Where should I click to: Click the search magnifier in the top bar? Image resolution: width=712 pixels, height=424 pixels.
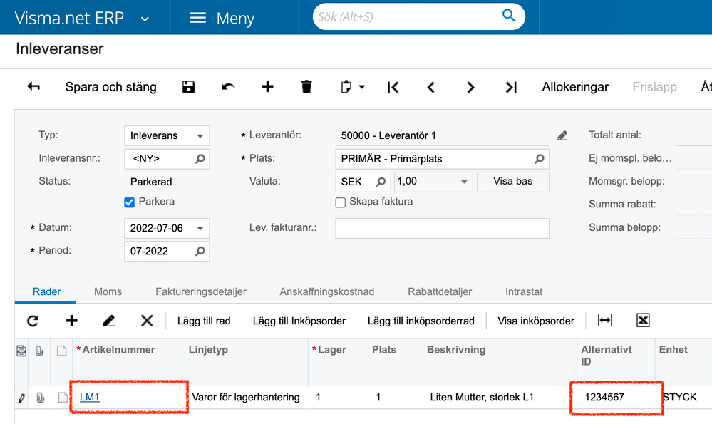pos(509,16)
